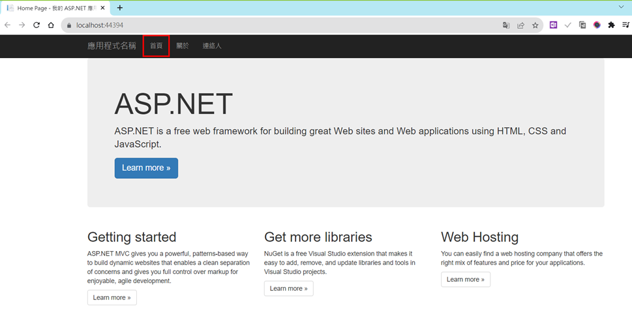This screenshot has height=315, width=632.
Task: Open the Extensions puzzle-piece menu
Action: point(611,25)
